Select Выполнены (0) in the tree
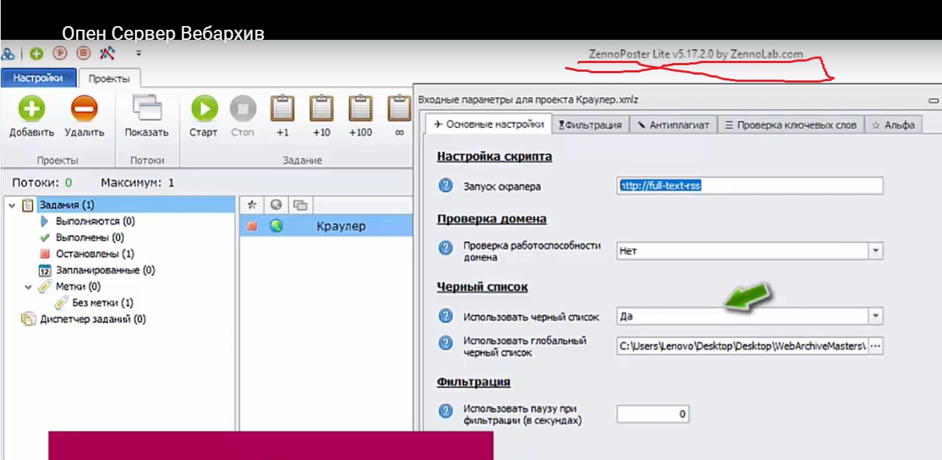This screenshot has width=942, height=460. (x=89, y=238)
